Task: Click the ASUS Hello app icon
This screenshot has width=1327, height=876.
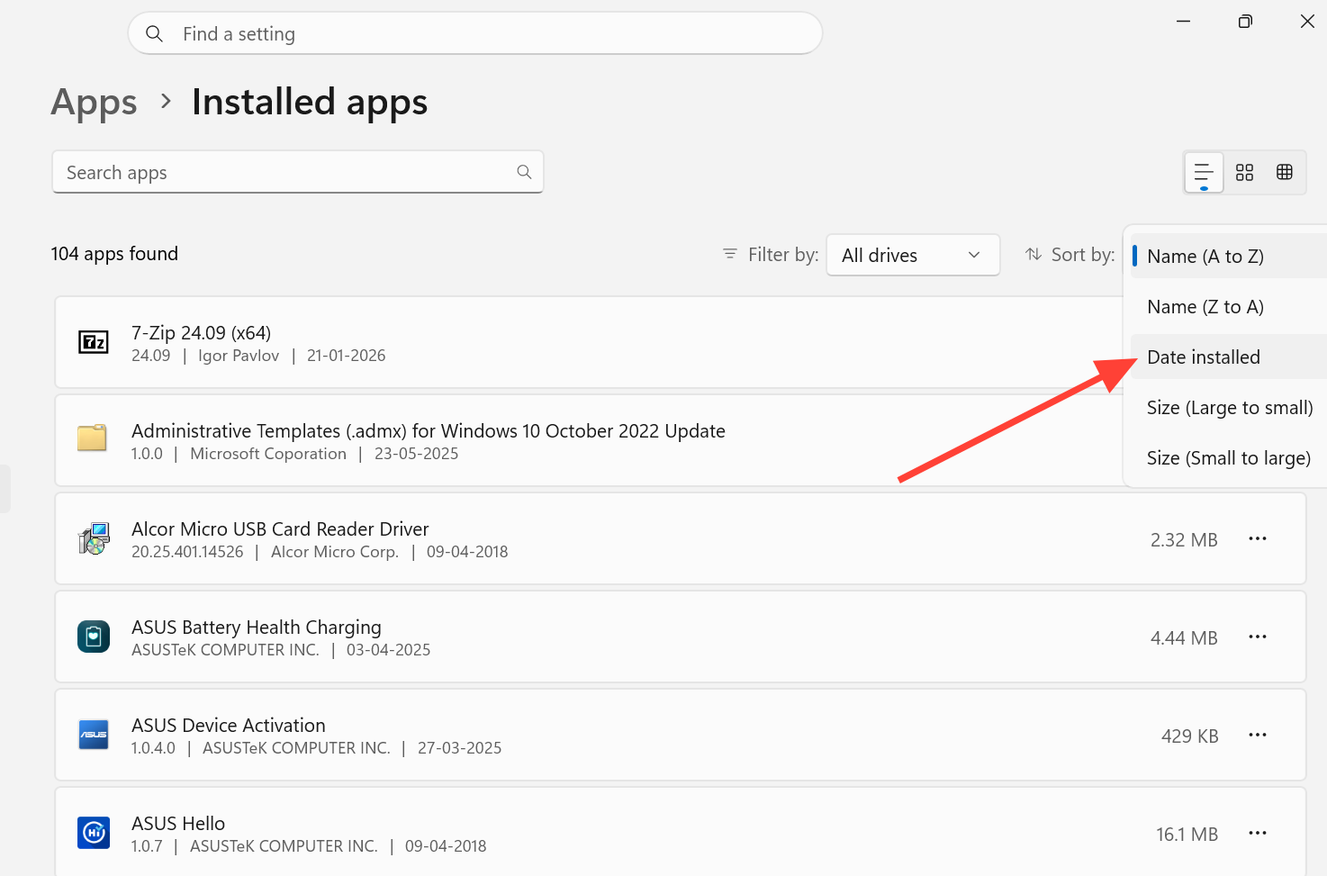Action: point(94,833)
